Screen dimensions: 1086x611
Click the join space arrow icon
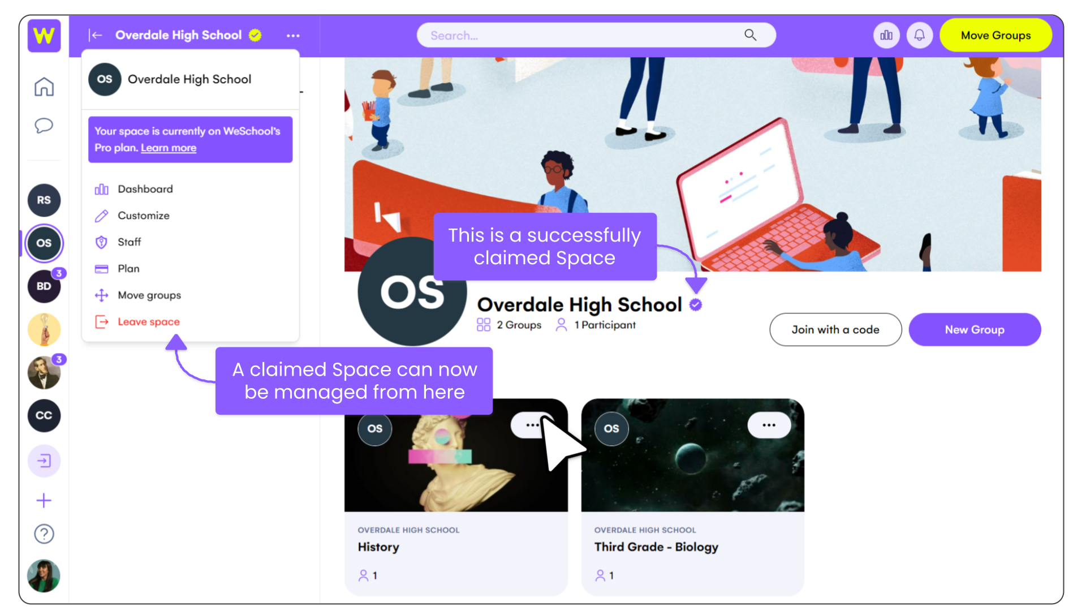click(x=44, y=461)
